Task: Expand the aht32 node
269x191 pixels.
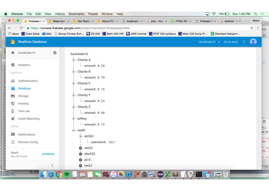Action: (x=81, y=148)
